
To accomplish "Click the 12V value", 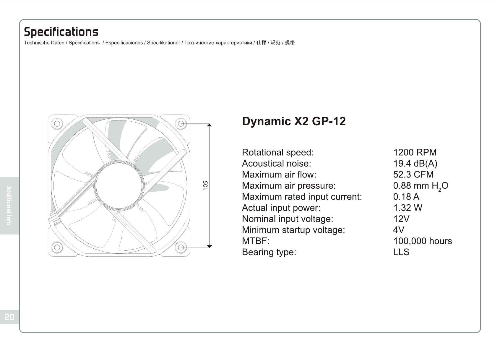I will pos(401,219).
